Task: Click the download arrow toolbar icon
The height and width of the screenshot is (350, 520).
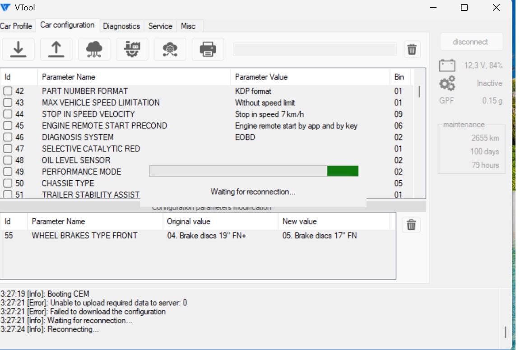Action: point(18,49)
